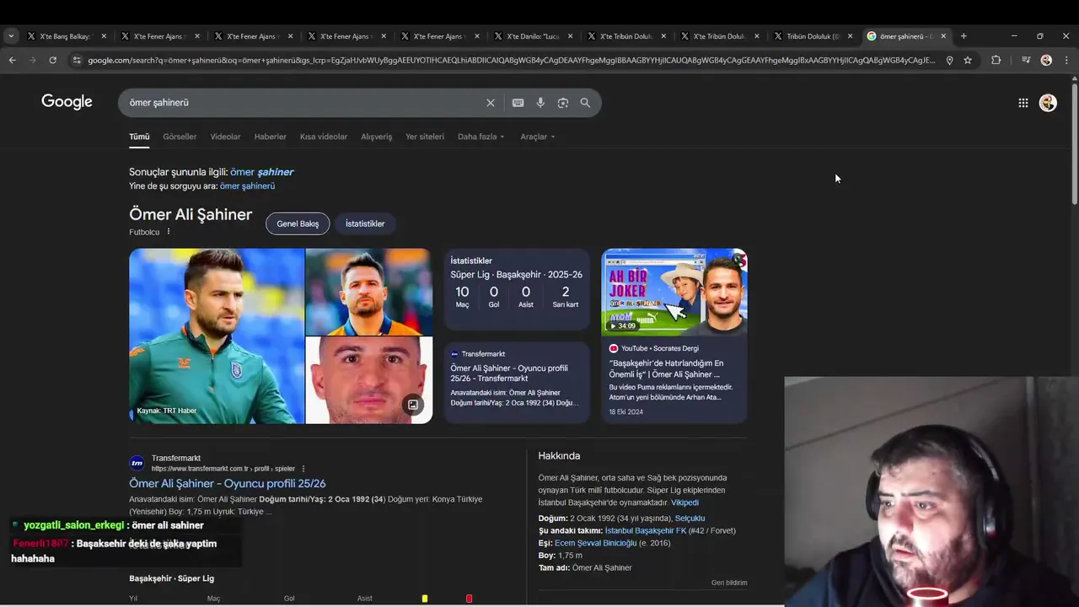Open Chrome profile avatar in toolbar

(1046, 60)
